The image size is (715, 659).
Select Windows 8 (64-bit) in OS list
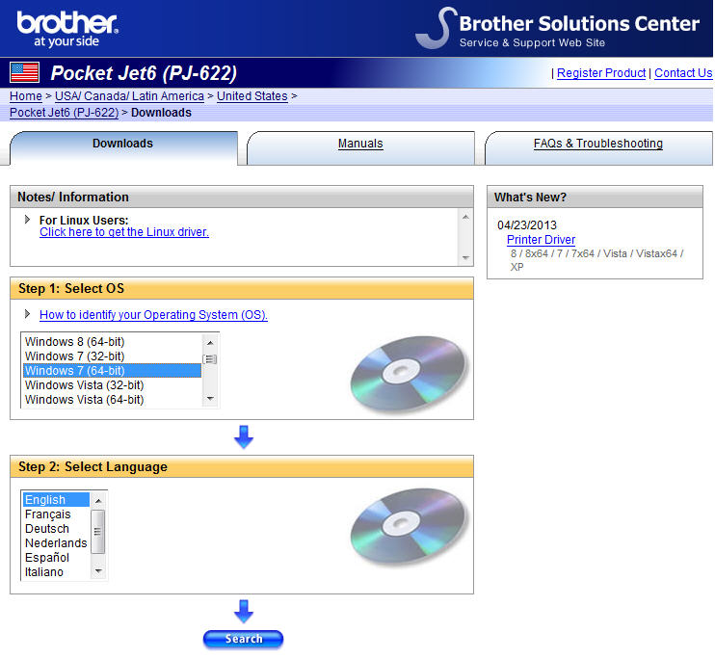coord(74,342)
